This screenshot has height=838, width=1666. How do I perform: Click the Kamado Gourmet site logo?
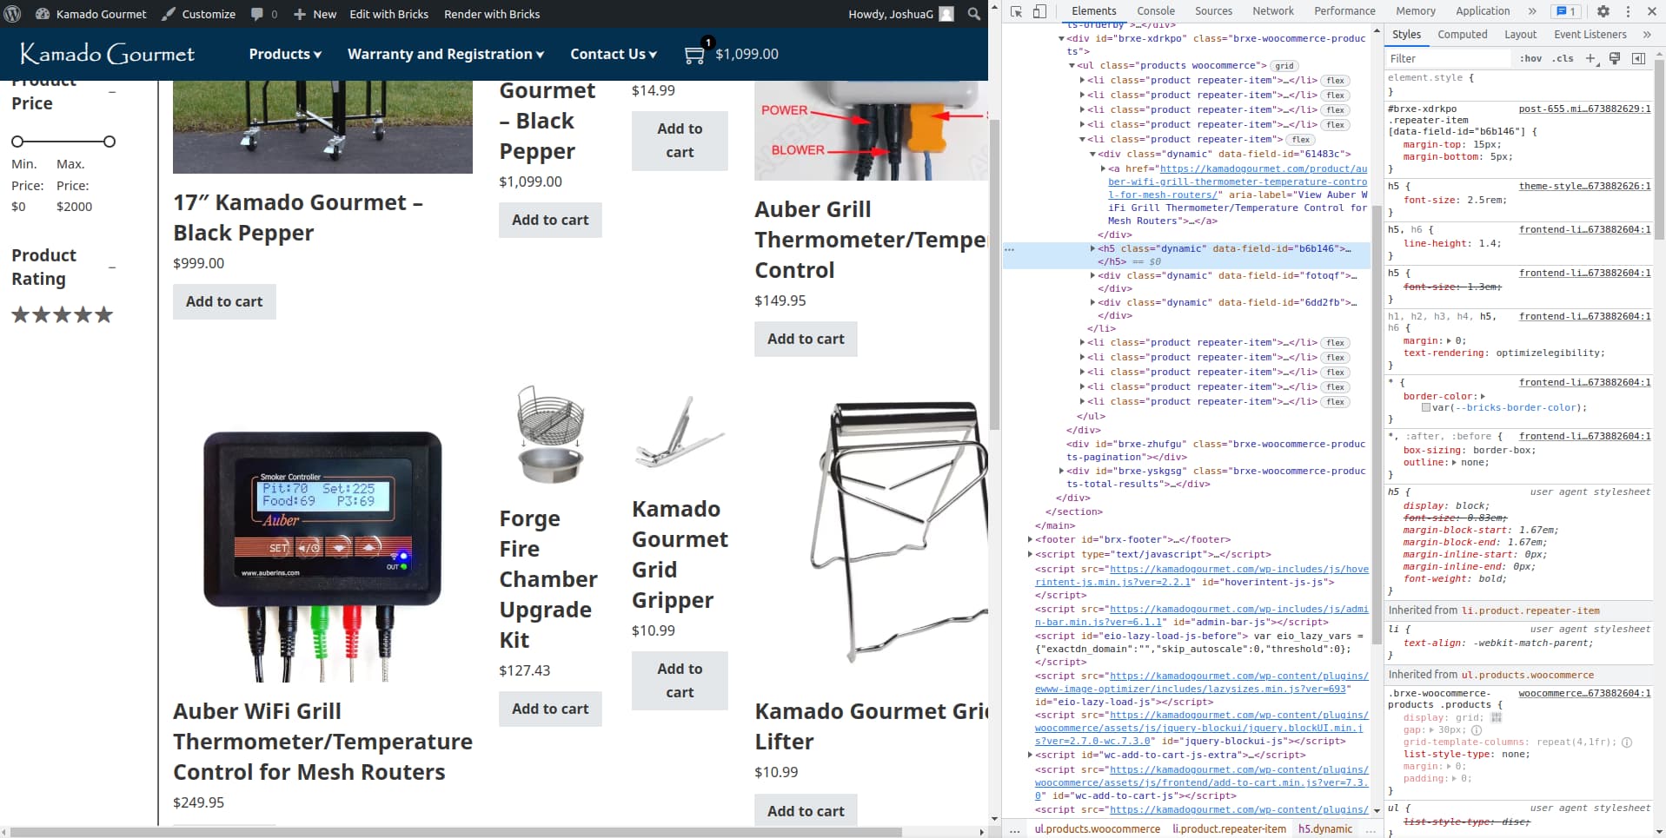(x=107, y=54)
